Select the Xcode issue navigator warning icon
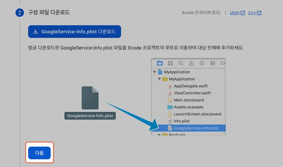The image size is (283, 167). (x=191, y=63)
